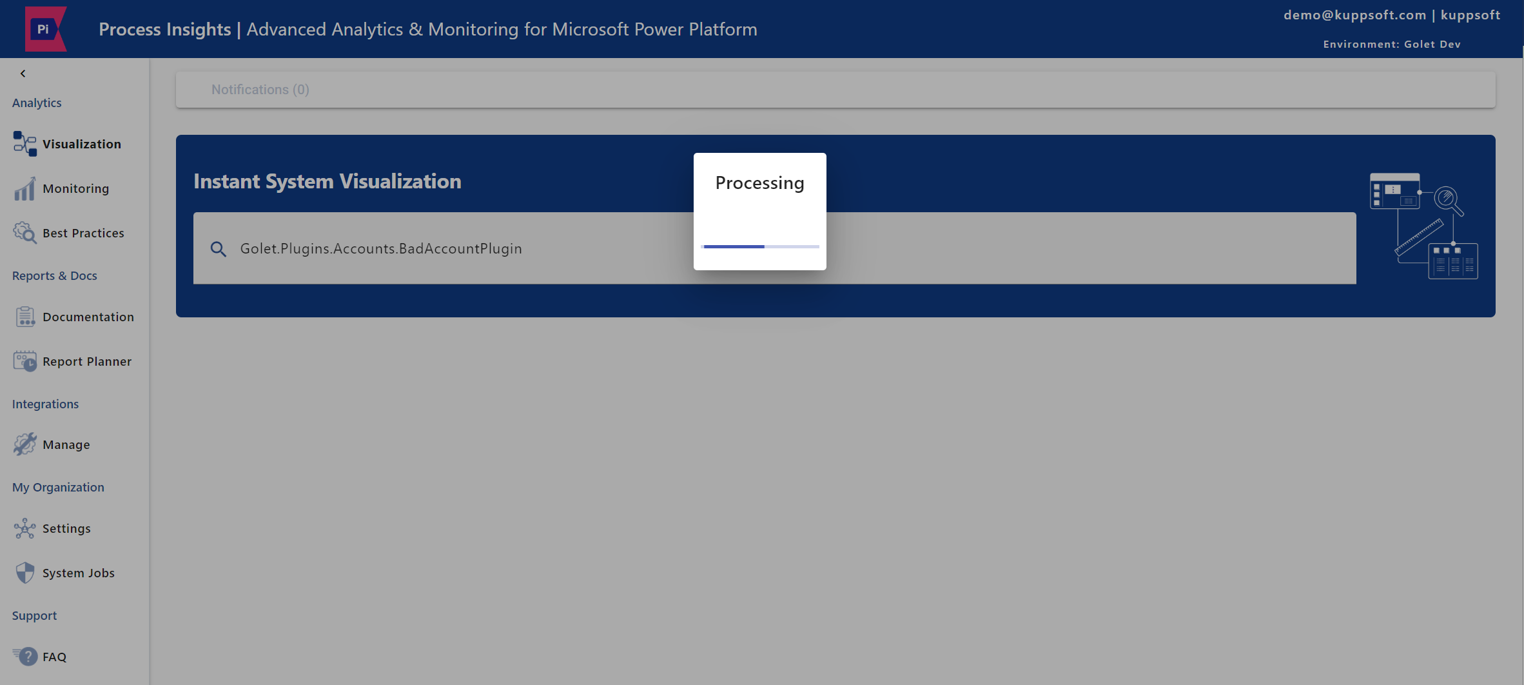Click the Reports & Docs heading
This screenshot has width=1524, height=685.
coord(55,275)
